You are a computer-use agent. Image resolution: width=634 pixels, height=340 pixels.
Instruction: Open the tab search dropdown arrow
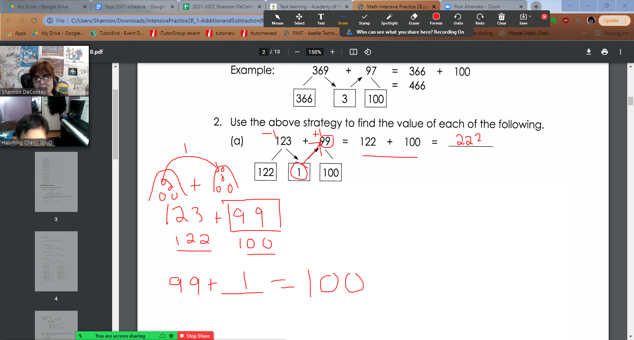570,6
